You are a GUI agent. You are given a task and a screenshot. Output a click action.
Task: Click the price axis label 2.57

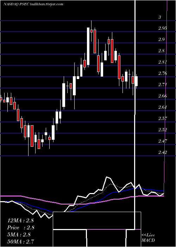pos(163,118)
